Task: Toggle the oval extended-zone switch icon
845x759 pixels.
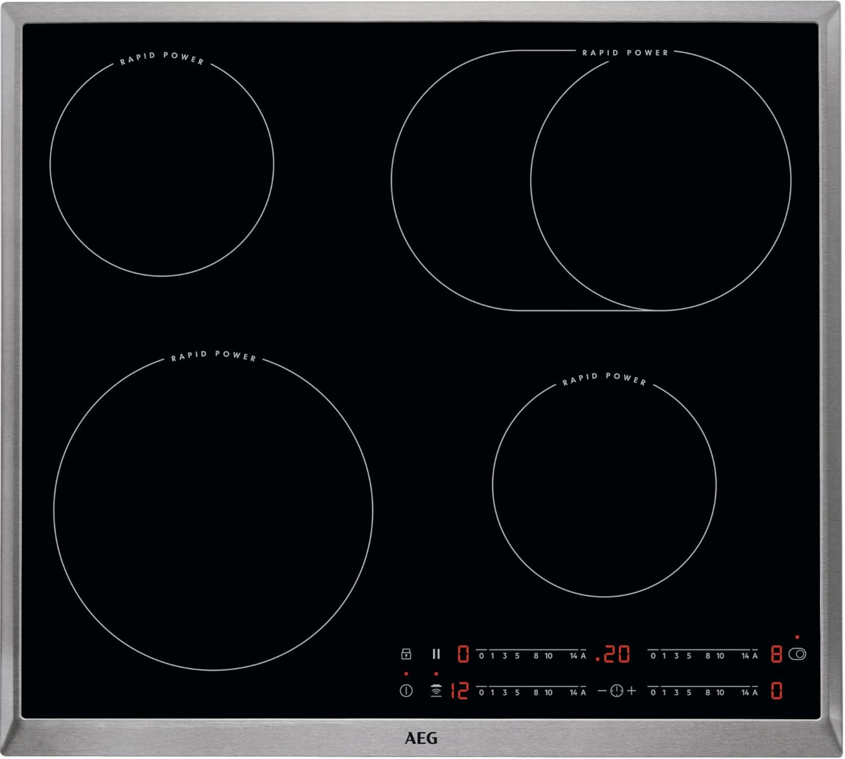Action: 798,654
